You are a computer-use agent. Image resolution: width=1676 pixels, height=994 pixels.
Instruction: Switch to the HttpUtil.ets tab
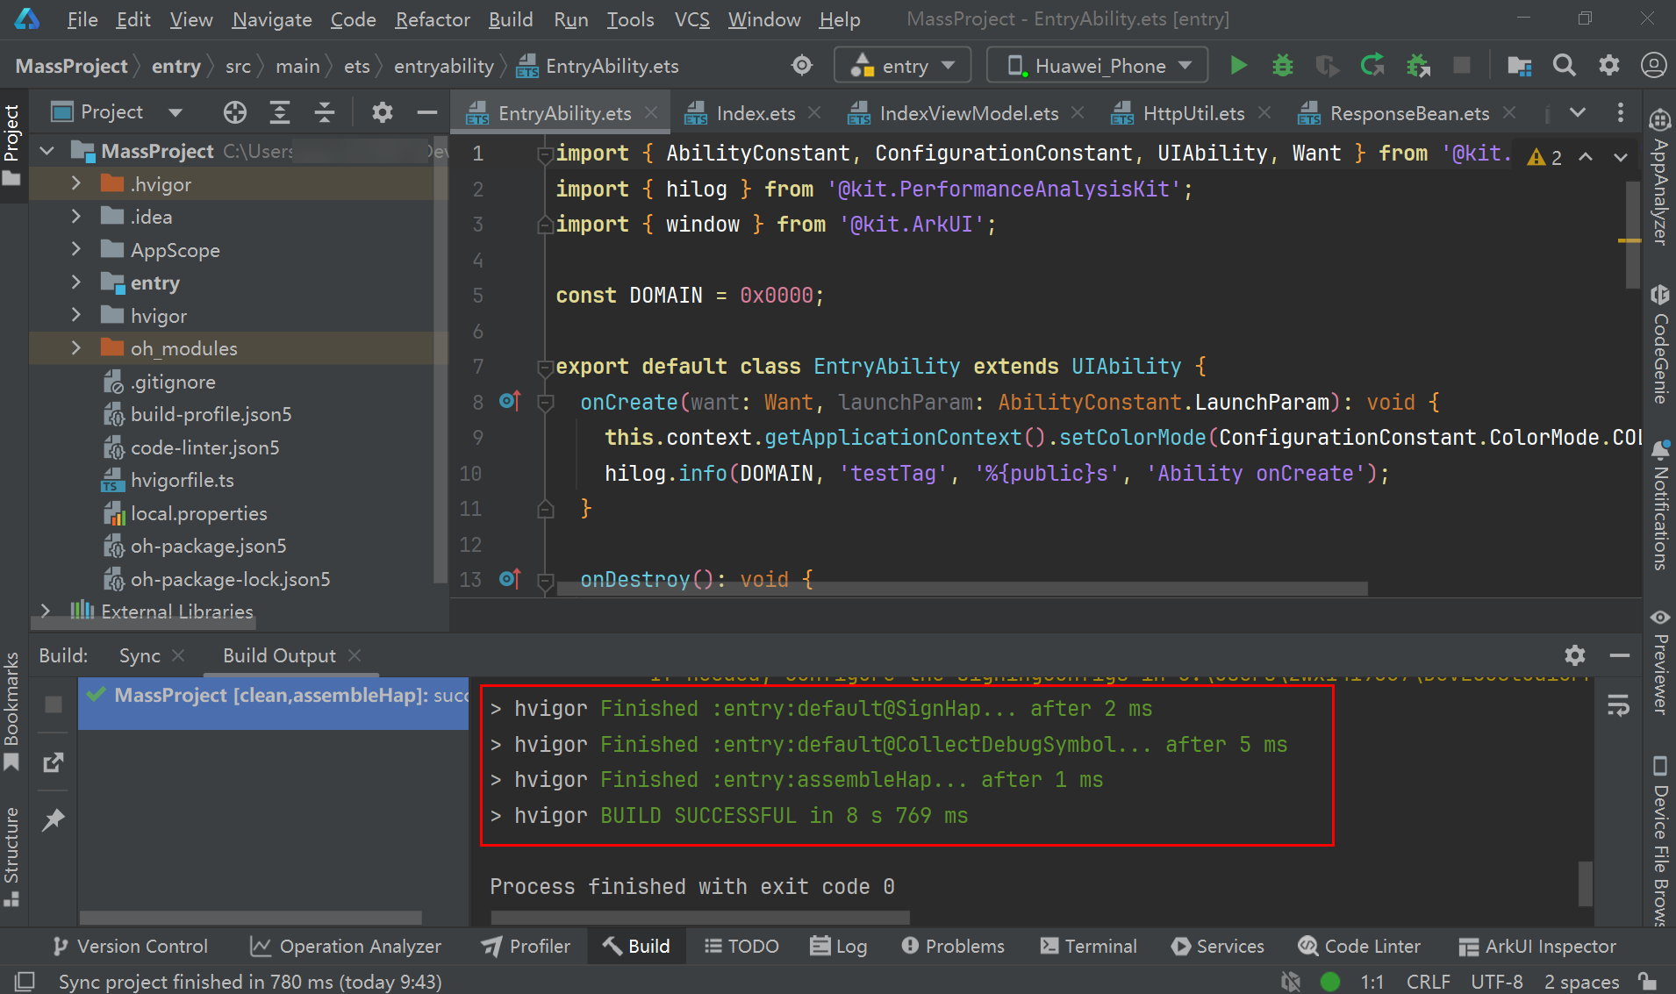click(x=1193, y=113)
